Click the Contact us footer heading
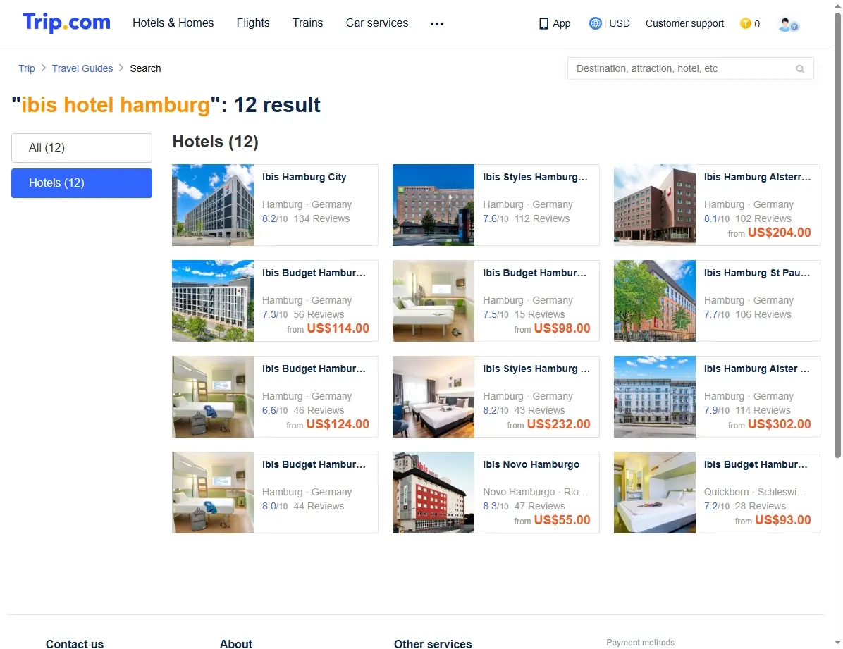Image resolution: width=843 pixels, height=649 pixels. 75,644
